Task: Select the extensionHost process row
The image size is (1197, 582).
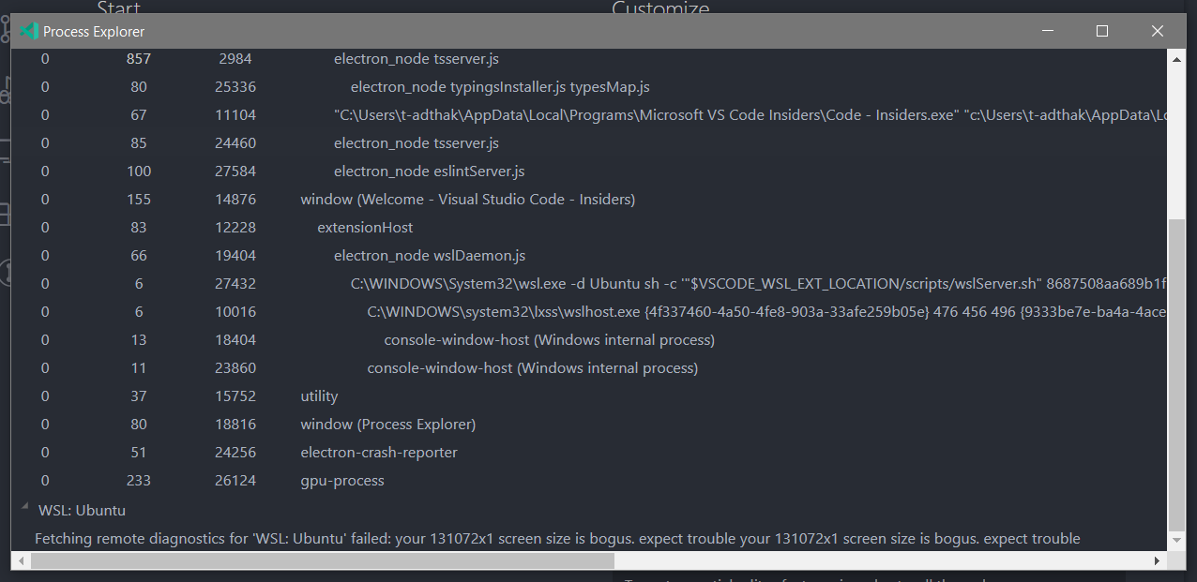Action: tap(590, 228)
